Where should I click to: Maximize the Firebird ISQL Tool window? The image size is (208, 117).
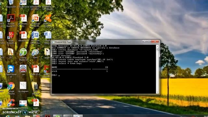point(149,42)
